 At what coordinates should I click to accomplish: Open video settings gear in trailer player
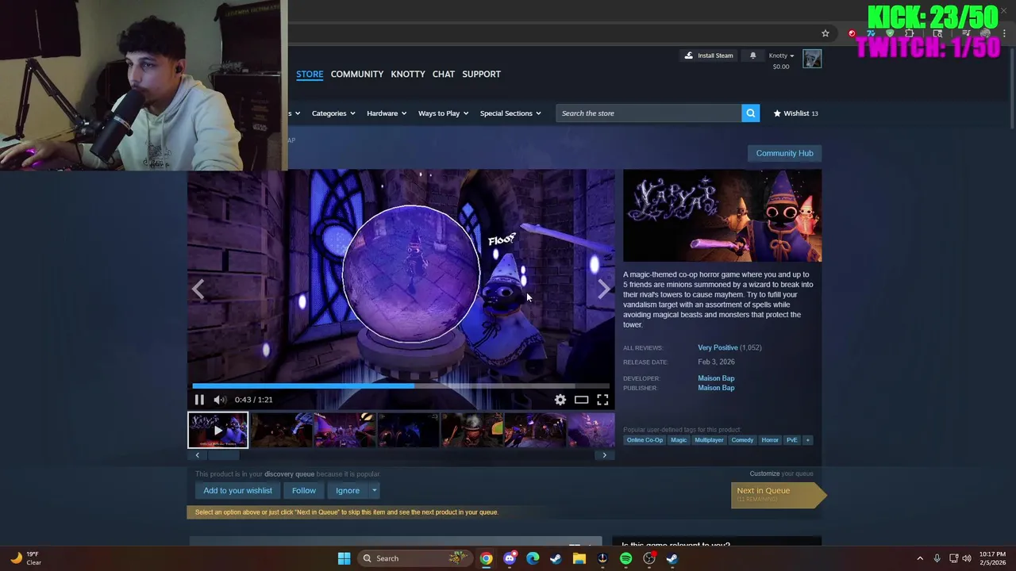560,400
